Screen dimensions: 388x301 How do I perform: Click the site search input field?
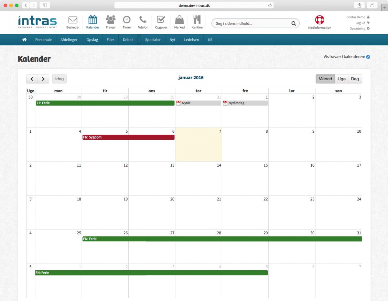tap(252, 23)
